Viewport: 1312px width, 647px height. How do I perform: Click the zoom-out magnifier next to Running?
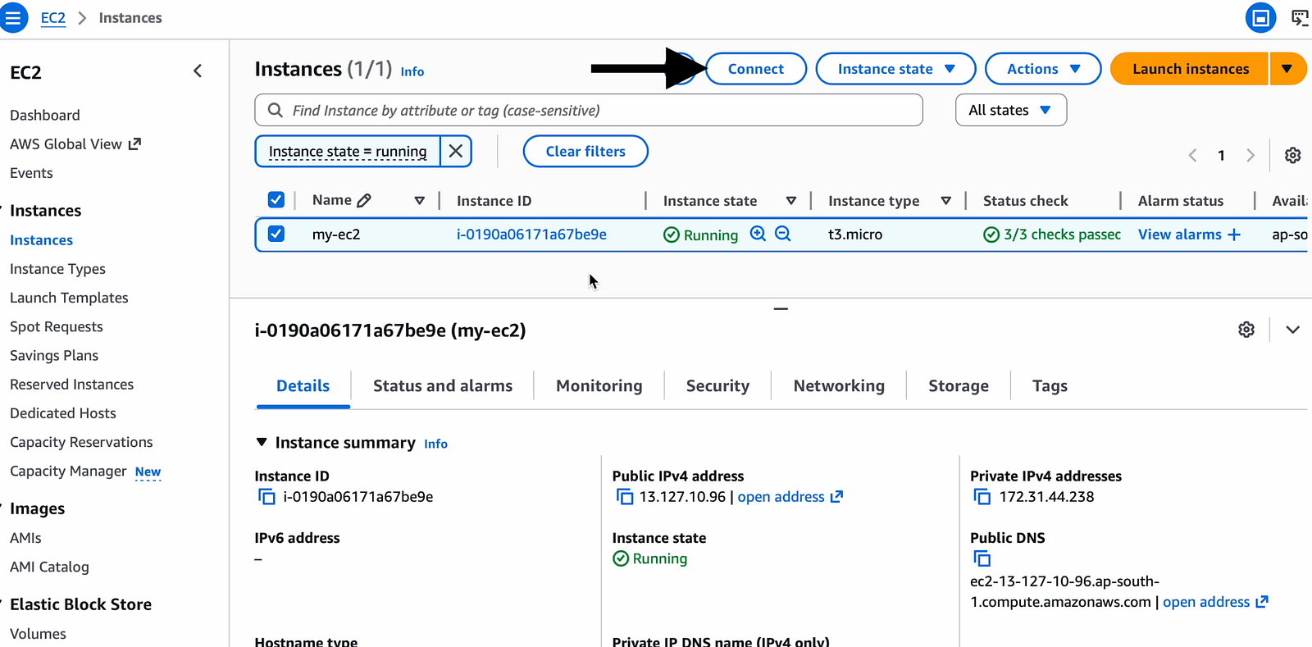click(783, 234)
